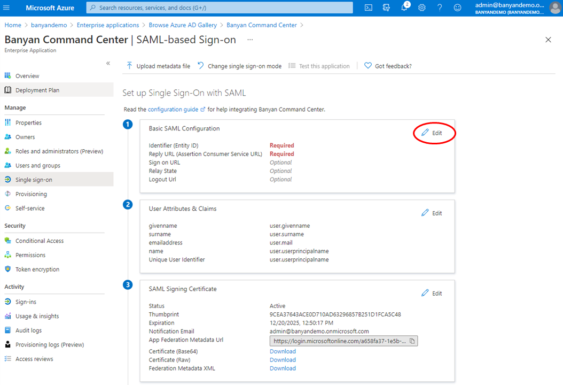Screen dimensions: 563x385
Task: Click the Help question mark icon
Action: point(440,7)
